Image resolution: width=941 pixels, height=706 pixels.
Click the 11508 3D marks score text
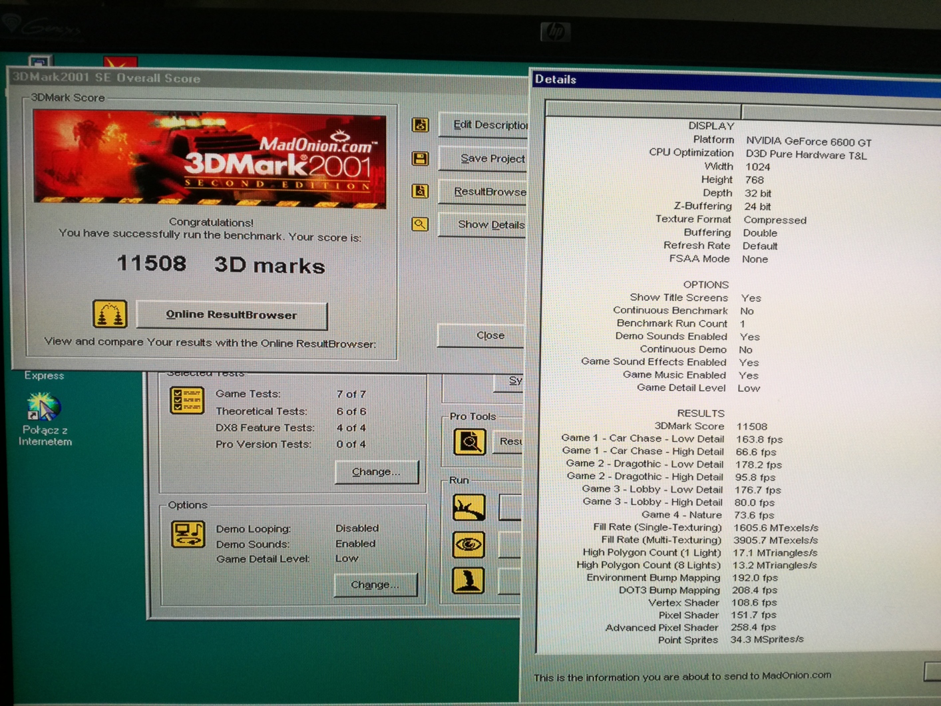tap(221, 264)
